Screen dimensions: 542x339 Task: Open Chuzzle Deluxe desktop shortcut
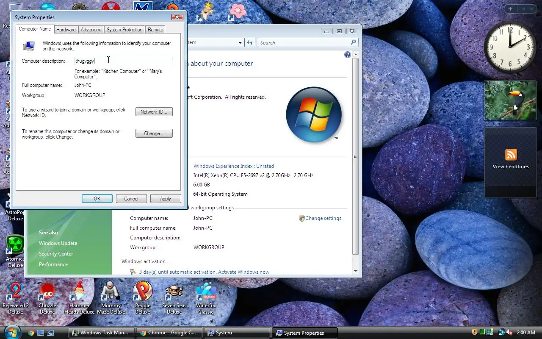(x=47, y=298)
